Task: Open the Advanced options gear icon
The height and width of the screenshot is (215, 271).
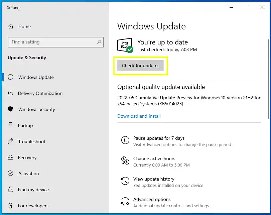Action: pyautogui.click(x=125, y=202)
